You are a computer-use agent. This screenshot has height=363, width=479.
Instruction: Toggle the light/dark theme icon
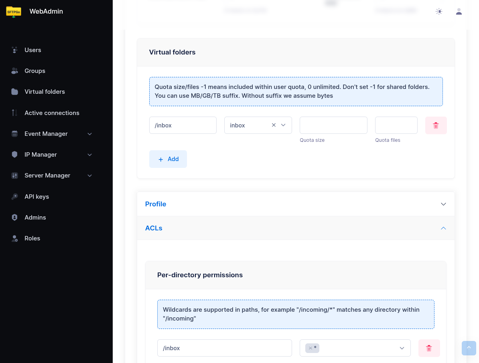[x=439, y=12]
